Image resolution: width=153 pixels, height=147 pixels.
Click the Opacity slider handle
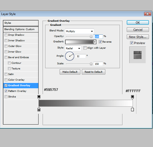(x=91, y=36)
